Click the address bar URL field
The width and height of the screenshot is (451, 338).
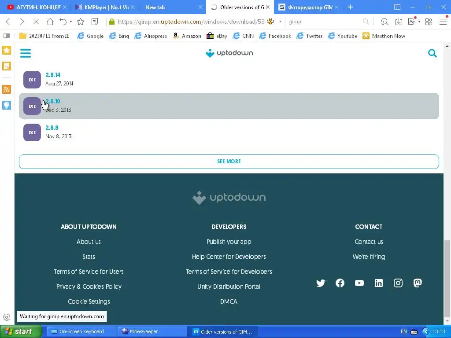pyautogui.click(x=191, y=22)
